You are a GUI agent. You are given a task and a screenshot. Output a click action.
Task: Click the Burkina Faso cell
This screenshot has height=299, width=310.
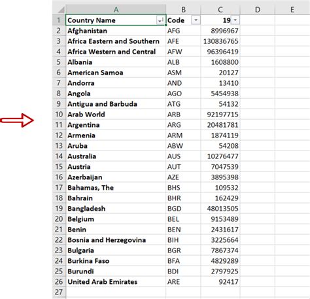pos(116,261)
